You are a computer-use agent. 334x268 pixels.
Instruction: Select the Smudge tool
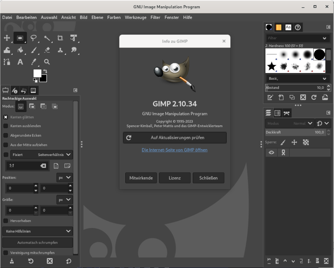click(74, 50)
